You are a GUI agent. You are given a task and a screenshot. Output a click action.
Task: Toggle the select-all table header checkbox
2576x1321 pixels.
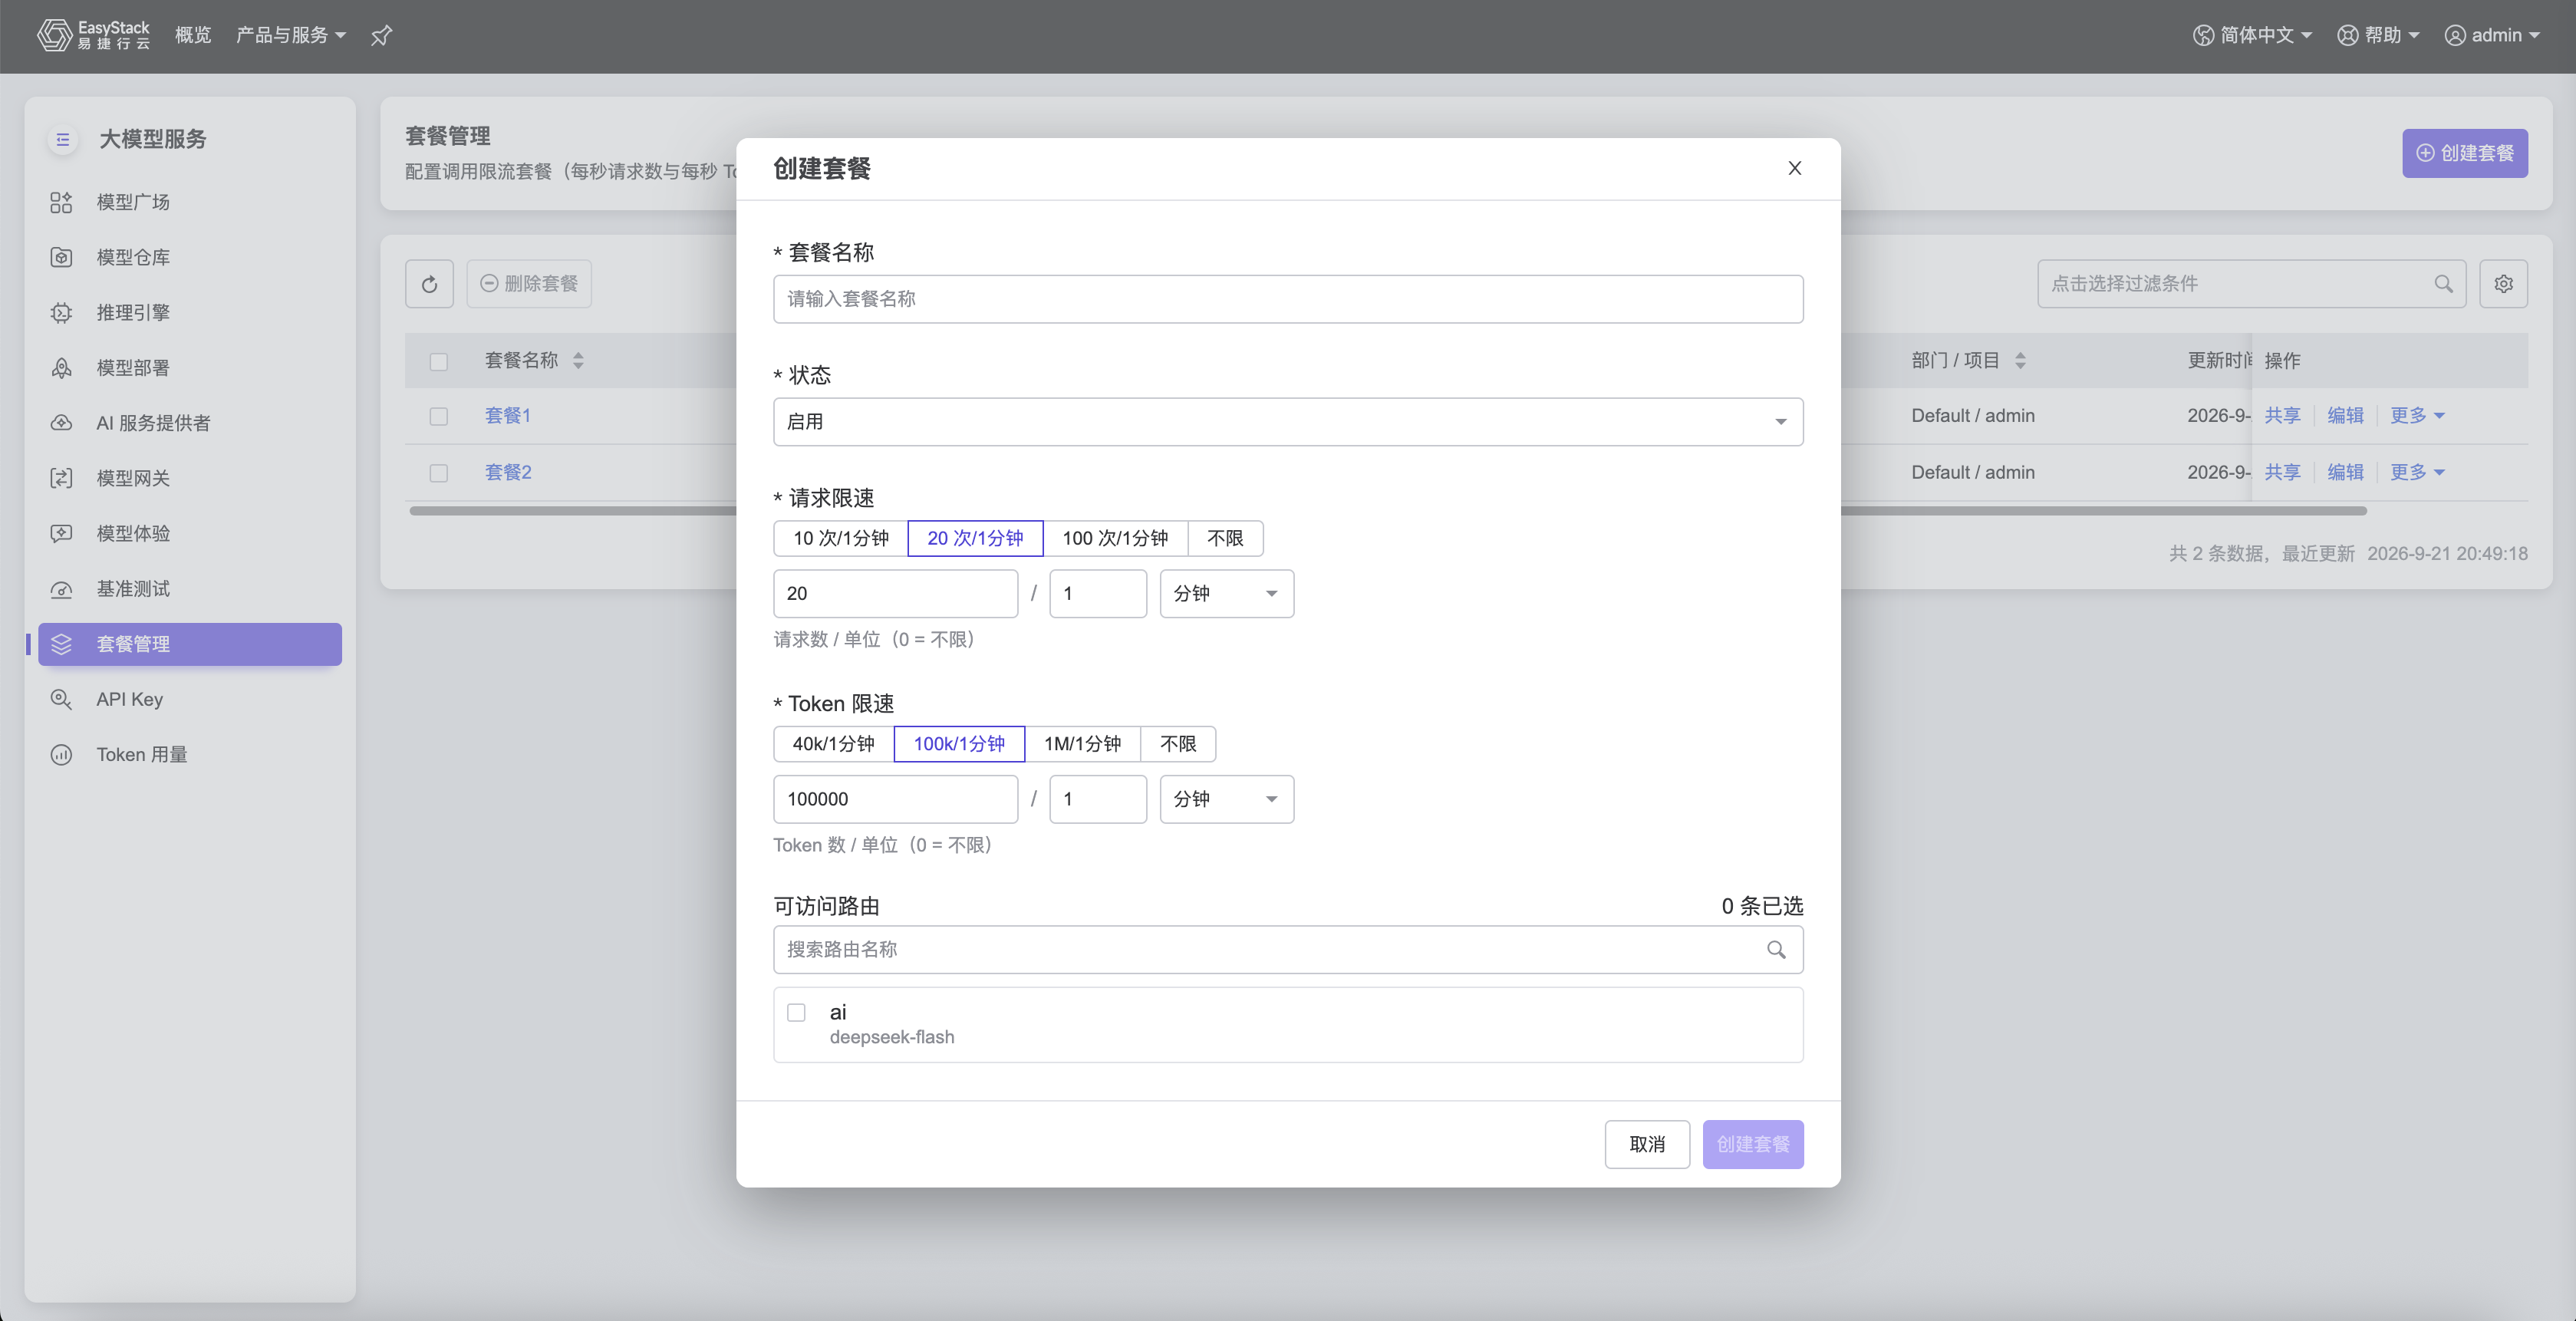438,361
